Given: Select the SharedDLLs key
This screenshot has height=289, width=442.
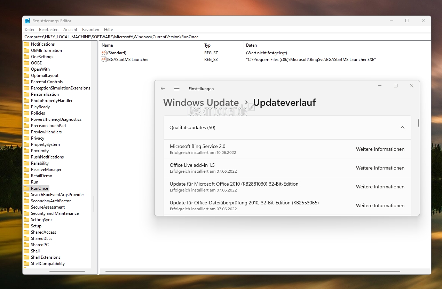Looking at the screenshot, I should [41, 239].
